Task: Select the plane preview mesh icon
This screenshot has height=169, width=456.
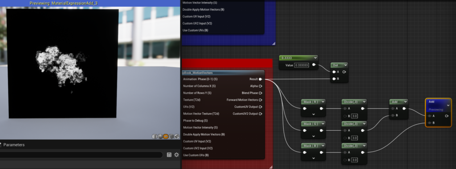Action: 166,137
